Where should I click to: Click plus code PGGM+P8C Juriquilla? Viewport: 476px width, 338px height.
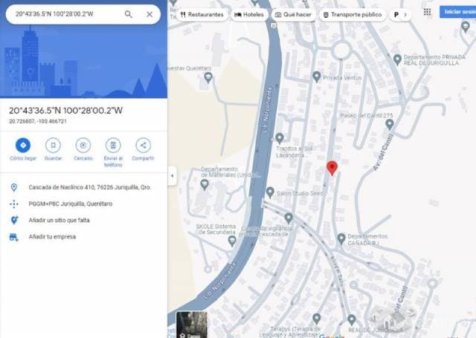[71, 204]
